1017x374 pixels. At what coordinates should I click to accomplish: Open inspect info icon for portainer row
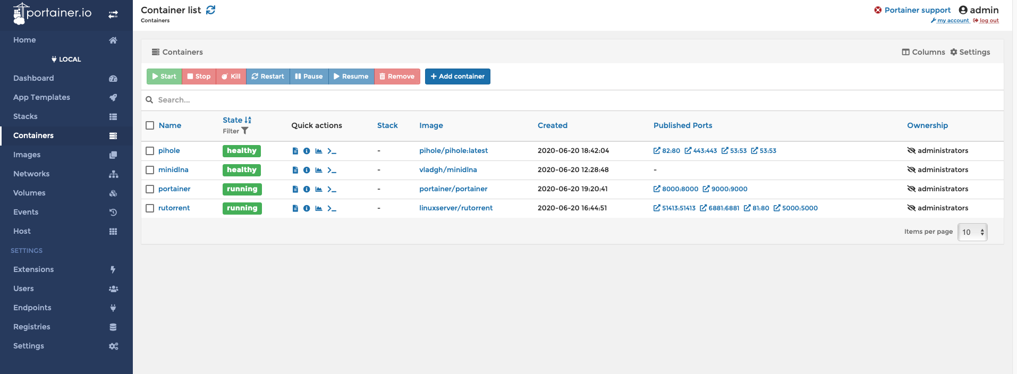pos(307,189)
